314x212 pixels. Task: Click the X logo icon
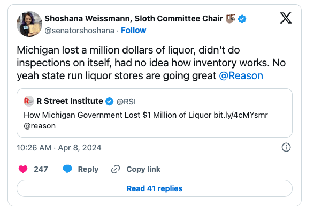pos(286,18)
